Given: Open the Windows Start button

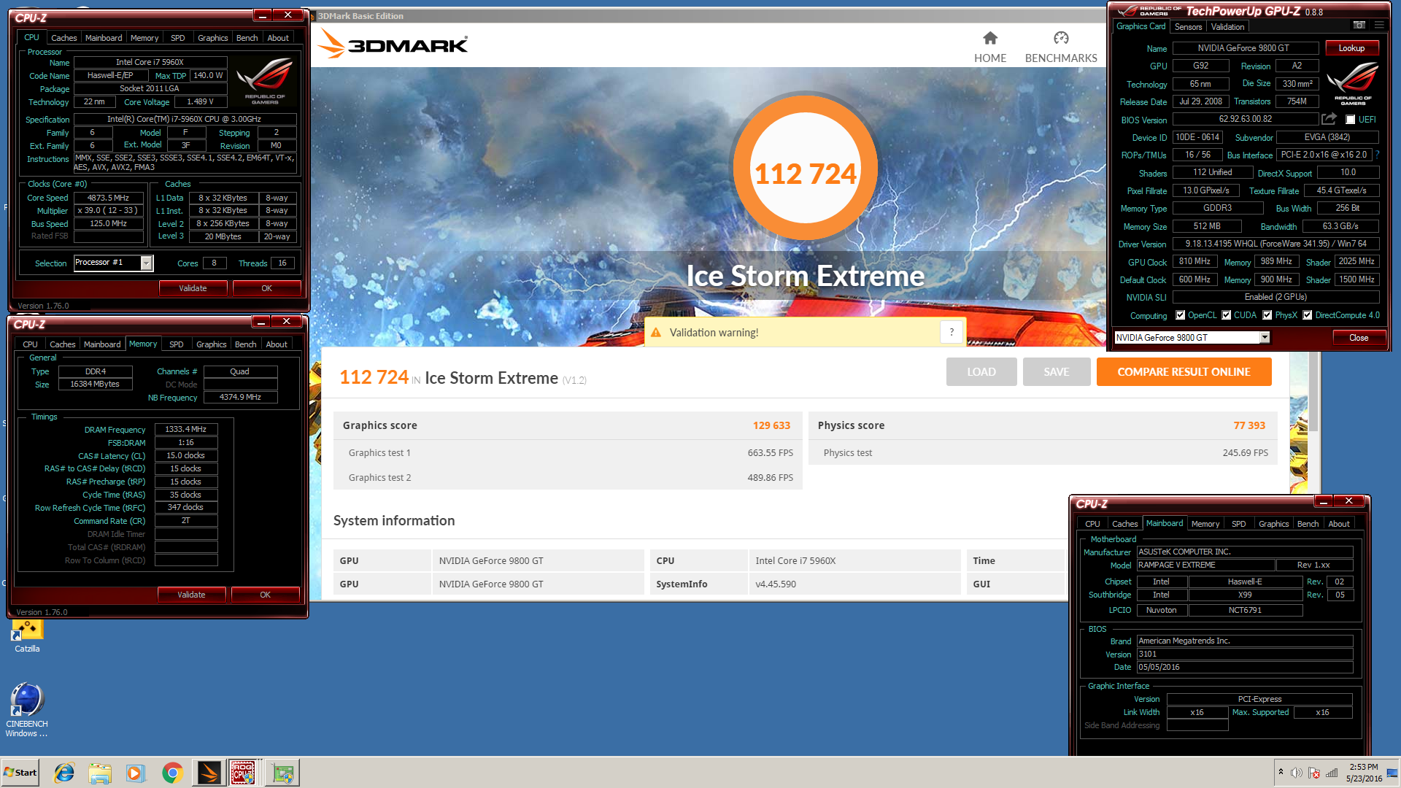Looking at the screenshot, I should point(20,773).
